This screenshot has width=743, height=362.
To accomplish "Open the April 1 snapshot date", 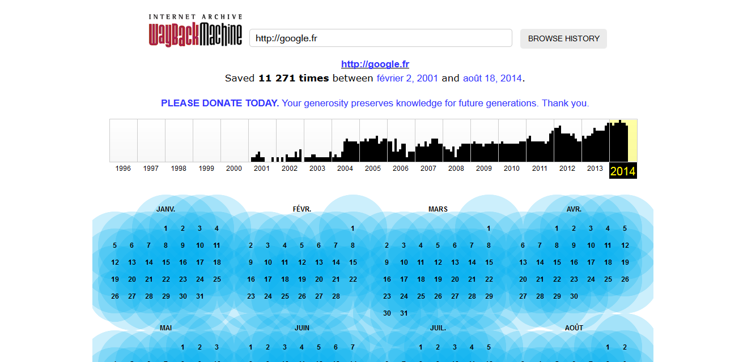I will click(557, 229).
